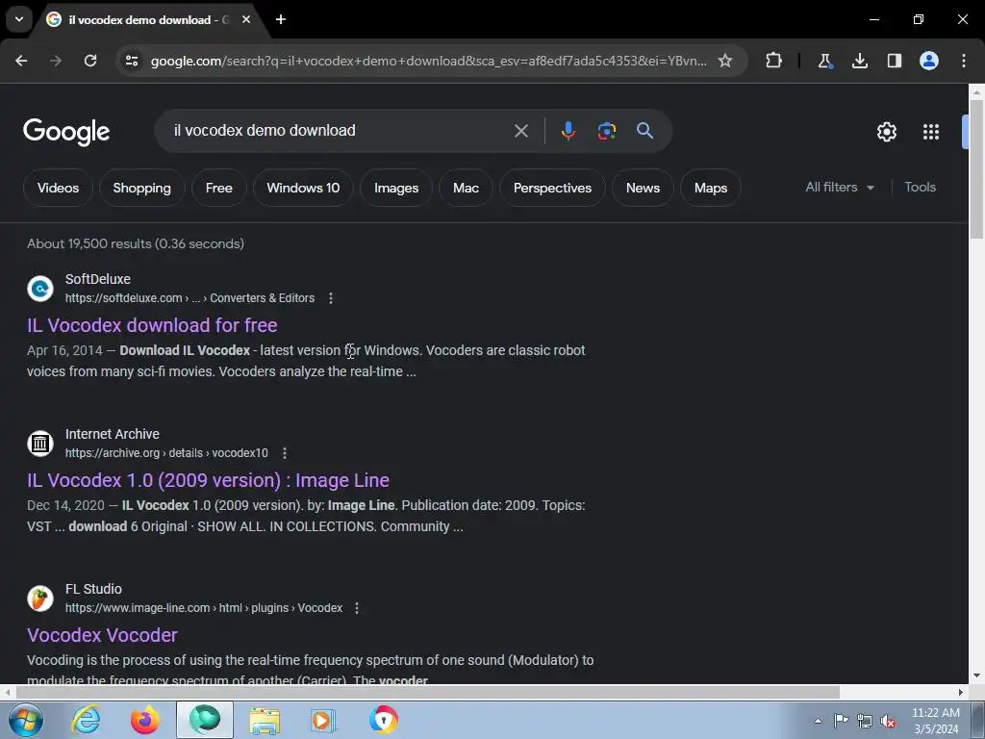Clear the search box text
985x739 pixels.
tap(520, 131)
